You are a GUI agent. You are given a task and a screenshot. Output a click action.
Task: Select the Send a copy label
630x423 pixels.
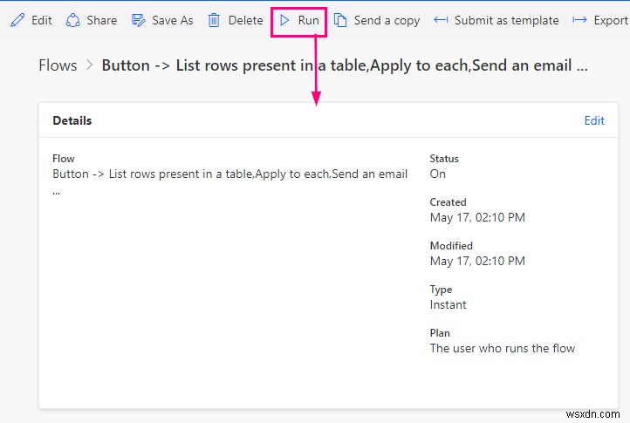pos(387,20)
